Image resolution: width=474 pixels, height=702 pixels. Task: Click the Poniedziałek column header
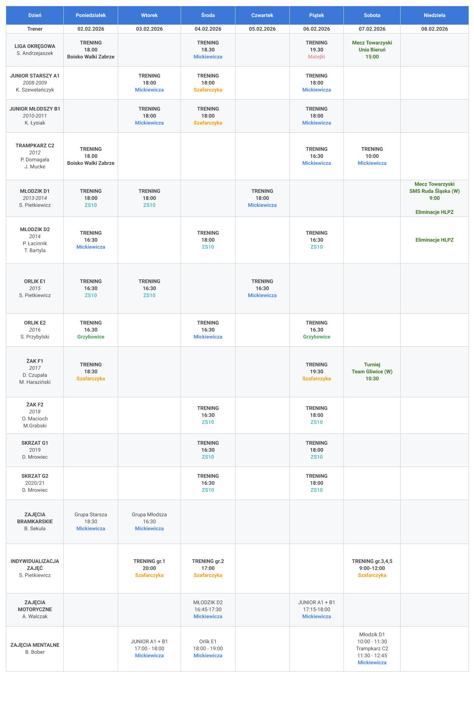pos(91,15)
